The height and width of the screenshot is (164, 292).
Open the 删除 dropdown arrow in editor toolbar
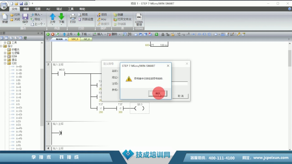120,34
